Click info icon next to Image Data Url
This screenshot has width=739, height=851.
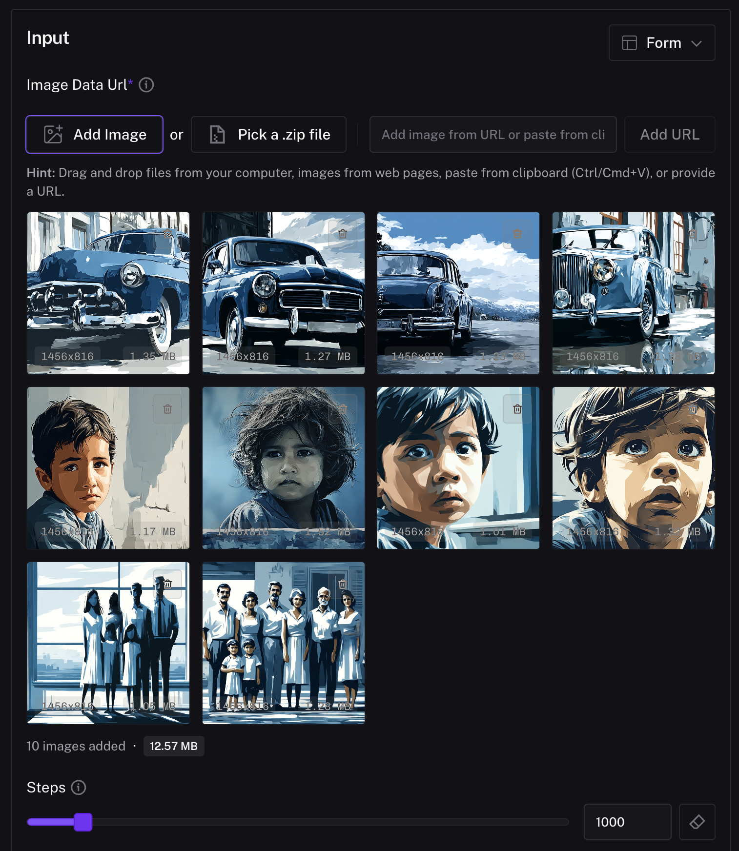coord(146,85)
